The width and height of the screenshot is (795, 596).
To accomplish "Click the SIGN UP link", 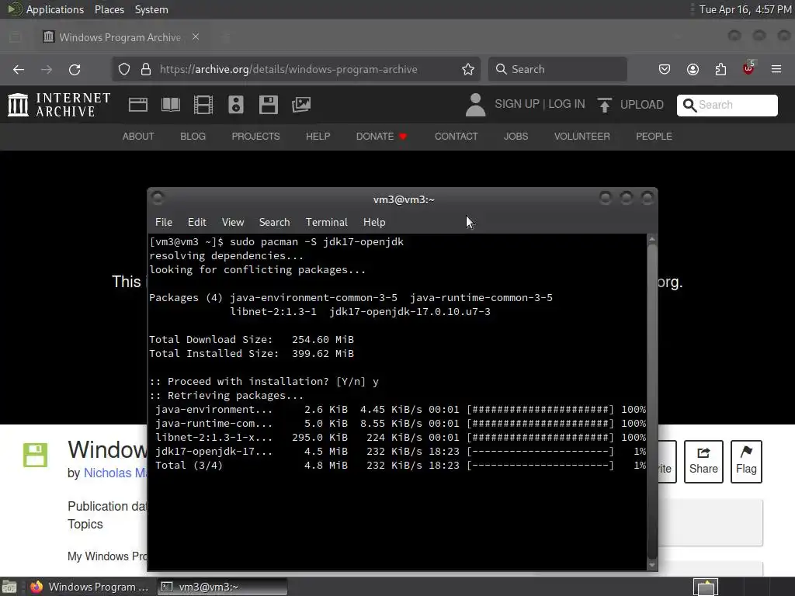I will pos(516,104).
